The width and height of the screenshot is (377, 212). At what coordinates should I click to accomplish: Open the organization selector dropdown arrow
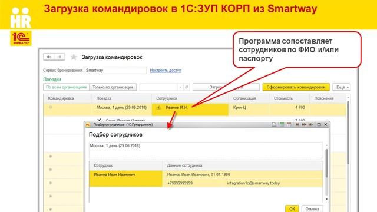[x=180, y=87]
